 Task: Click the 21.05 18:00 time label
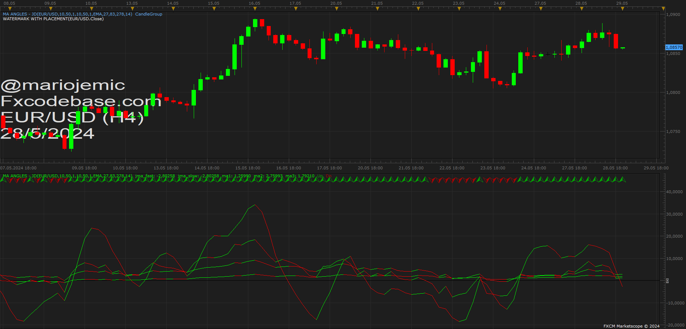[x=411, y=168]
